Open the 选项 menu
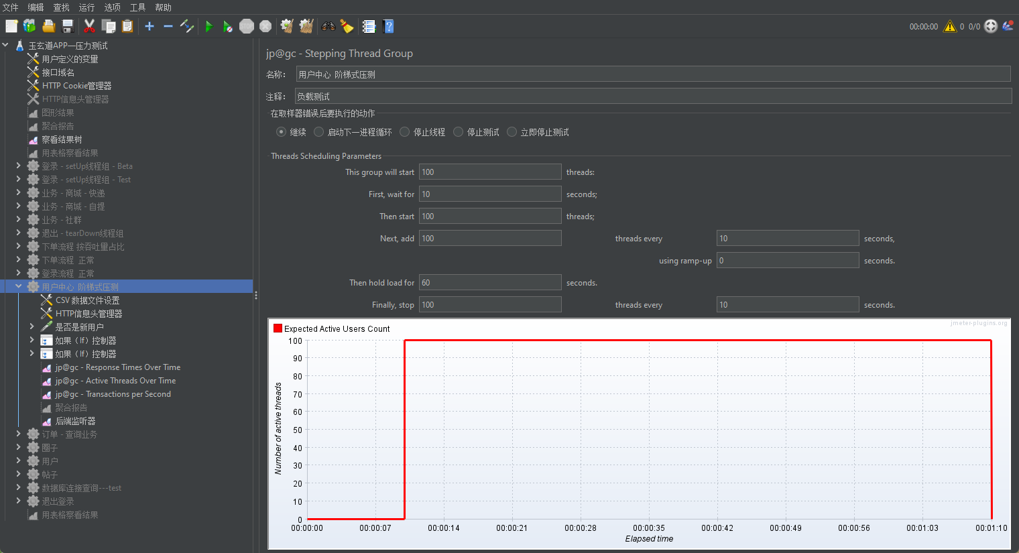Viewport: 1019px width, 553px height. [112, 7]
